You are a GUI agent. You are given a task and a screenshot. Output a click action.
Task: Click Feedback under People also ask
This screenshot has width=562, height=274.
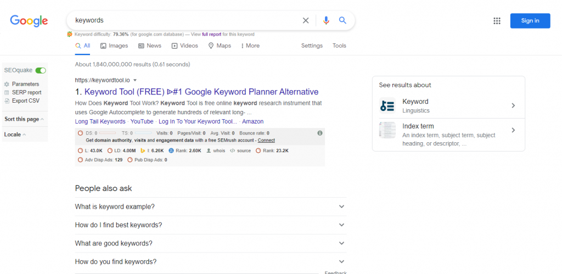tap(335, 272)
